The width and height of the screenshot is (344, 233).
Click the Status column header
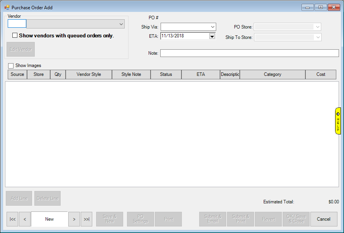pyautogui.click(x=166, y=74)
